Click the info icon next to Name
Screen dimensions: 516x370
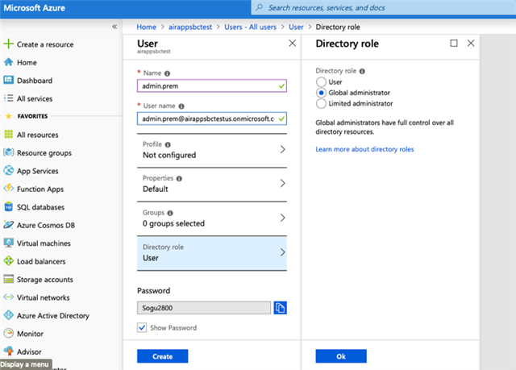pos(167,73)
